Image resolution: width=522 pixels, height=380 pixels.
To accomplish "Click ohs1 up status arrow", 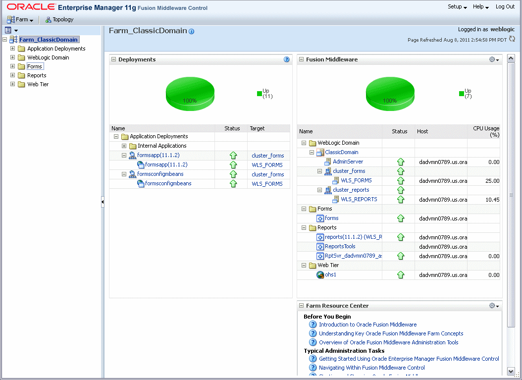I will tap(401, 275).
